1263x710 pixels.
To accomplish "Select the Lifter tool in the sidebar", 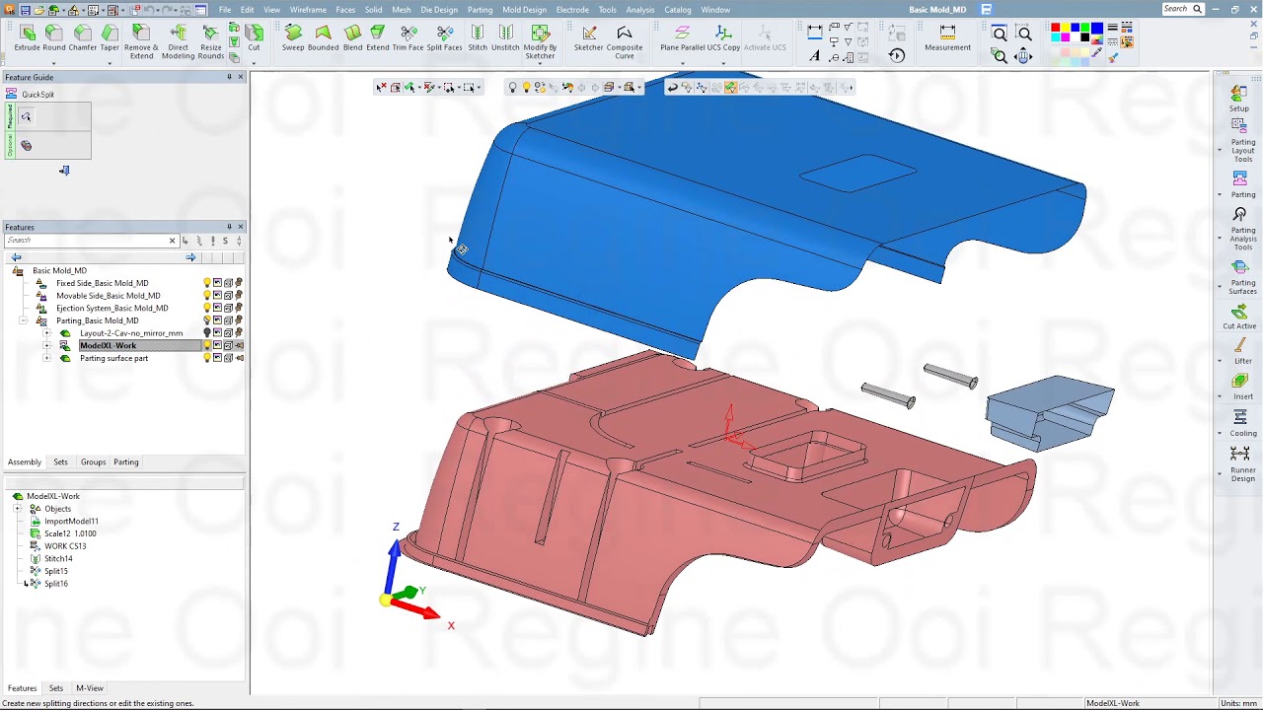I will click(1242, 351).
